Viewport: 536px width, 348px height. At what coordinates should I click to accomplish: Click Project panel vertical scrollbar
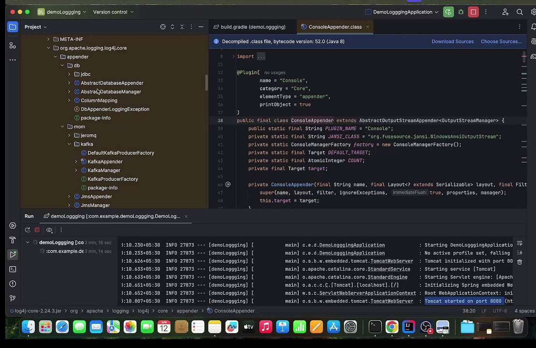206,83
